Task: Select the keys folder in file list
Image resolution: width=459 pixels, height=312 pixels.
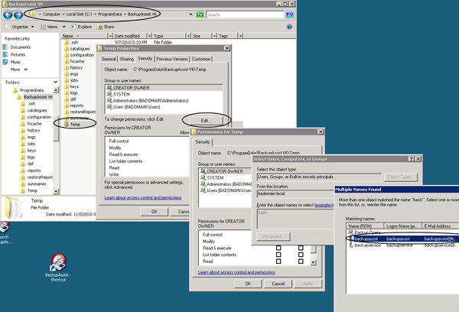Action: pos(71,86)
